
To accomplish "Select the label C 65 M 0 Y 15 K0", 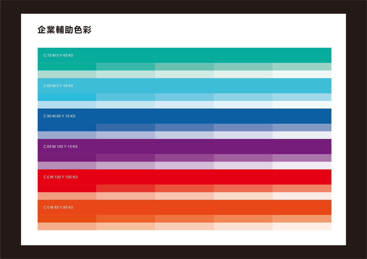I will coord(58,86).
